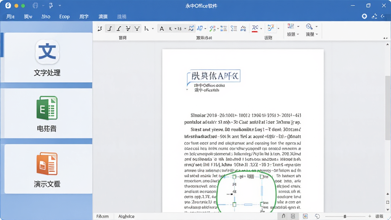Click the vertical scrollbar up arrow
Screen dimensions: 391x220
pos(388,44)
